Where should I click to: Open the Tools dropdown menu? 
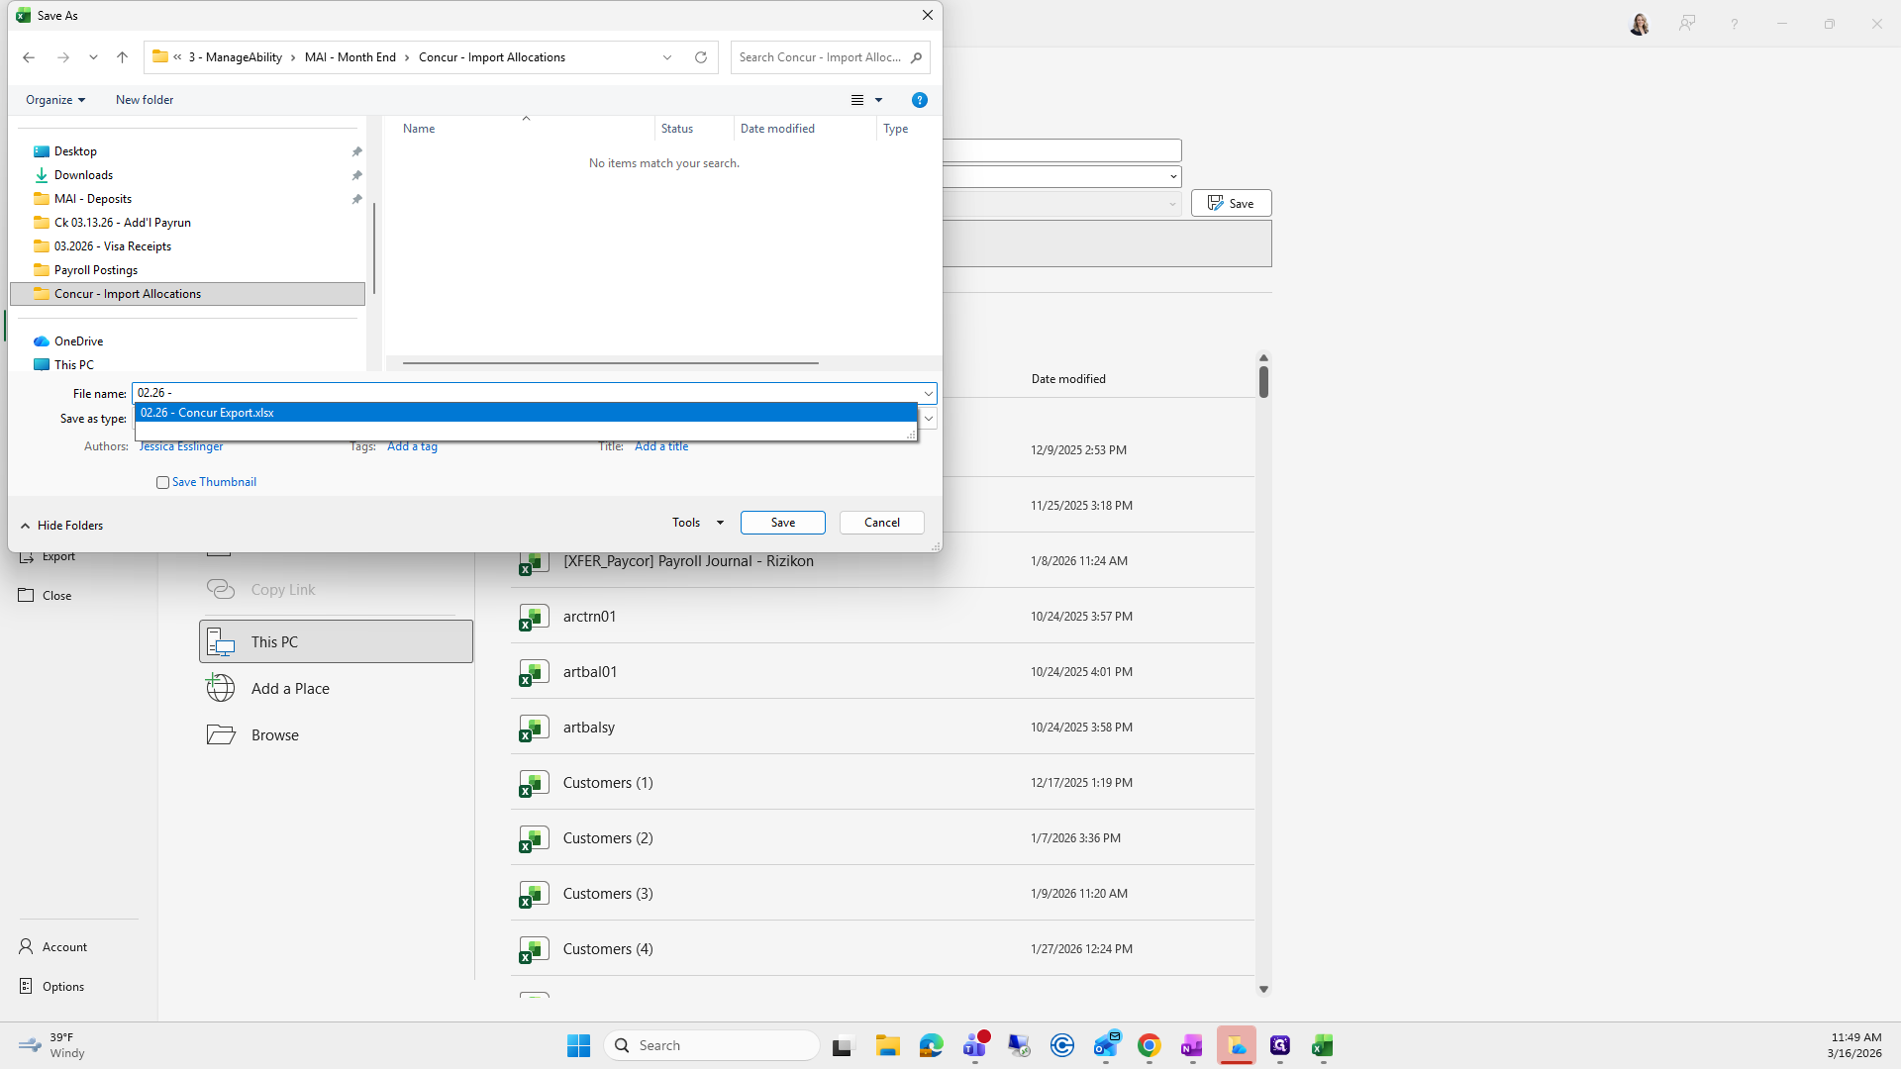[697, 523]
